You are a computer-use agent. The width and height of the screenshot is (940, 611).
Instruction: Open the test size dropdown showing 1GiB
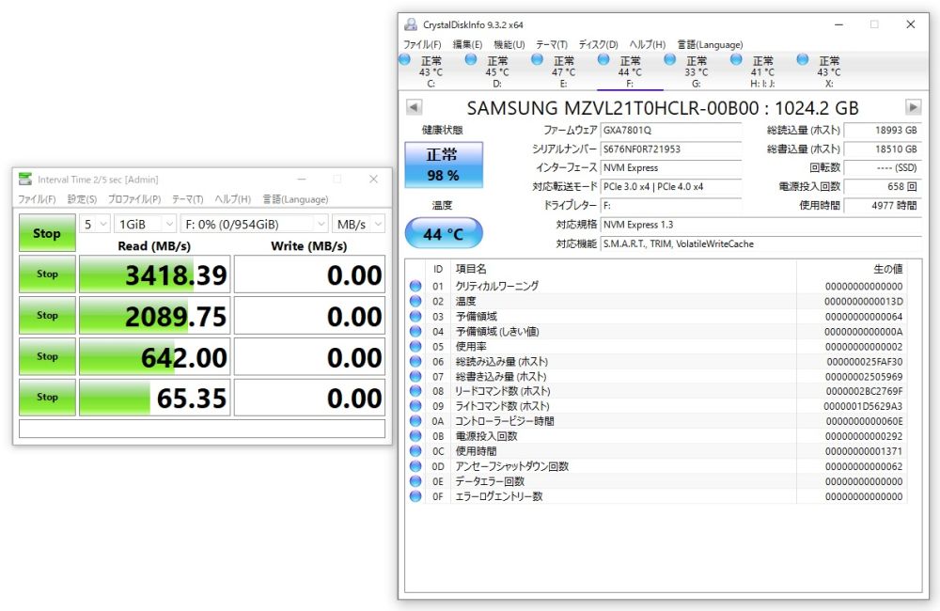pyautogui.click(x=145, y=225)
